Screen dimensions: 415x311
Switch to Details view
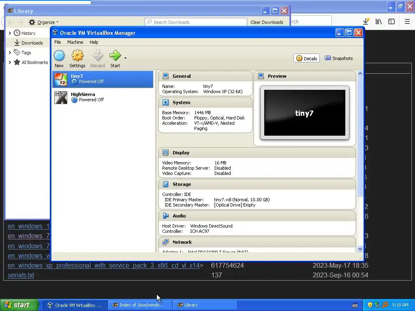(x=306, y=58)
